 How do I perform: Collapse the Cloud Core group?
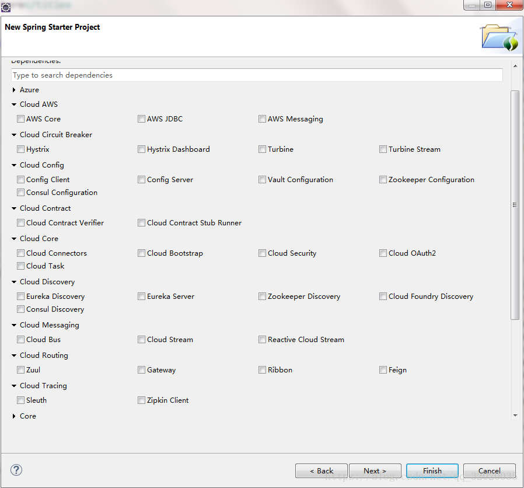pos(14,239)
